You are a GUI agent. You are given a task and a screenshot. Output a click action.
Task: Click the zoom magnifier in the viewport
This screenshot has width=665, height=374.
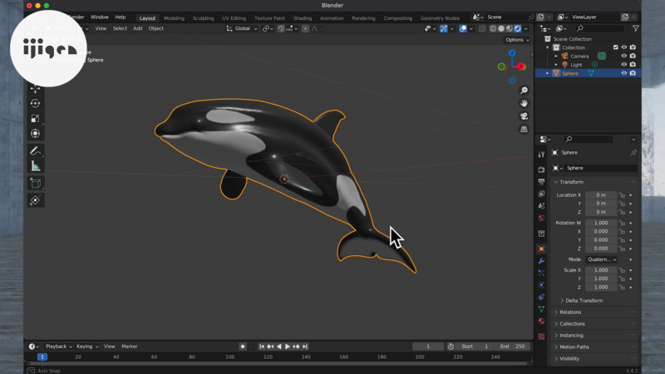tap(525, 91)
